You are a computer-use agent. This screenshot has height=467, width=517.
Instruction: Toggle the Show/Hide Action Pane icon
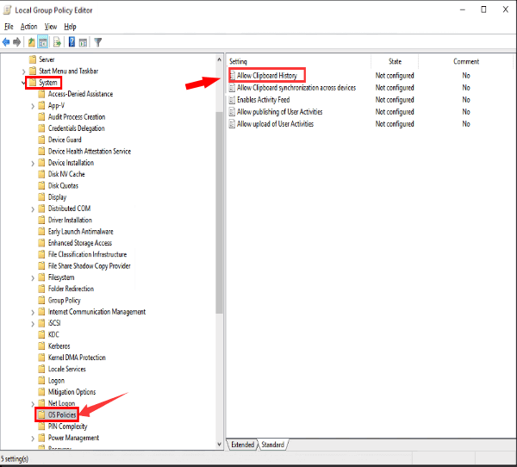(83, 42)
